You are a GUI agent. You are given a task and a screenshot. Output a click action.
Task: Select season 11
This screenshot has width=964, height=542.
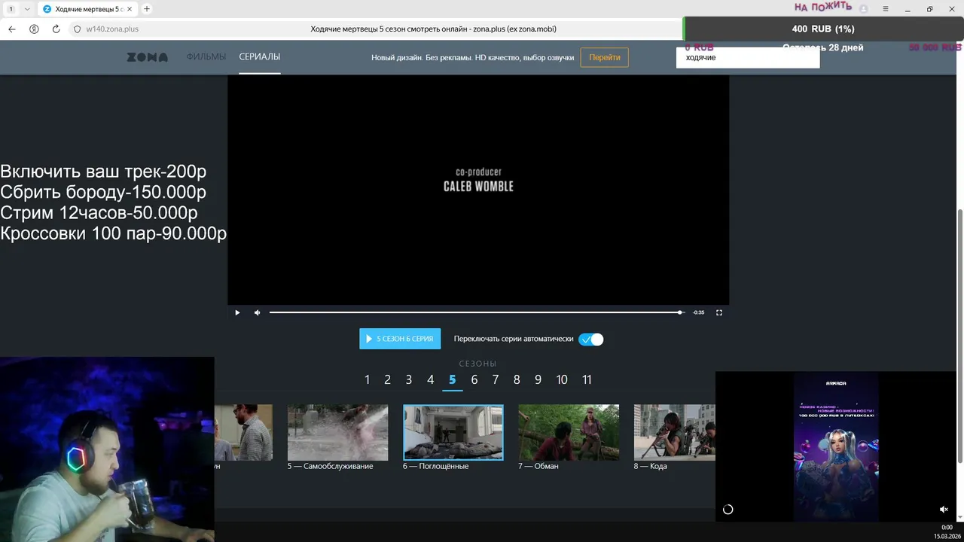click(x=587, y=380)
